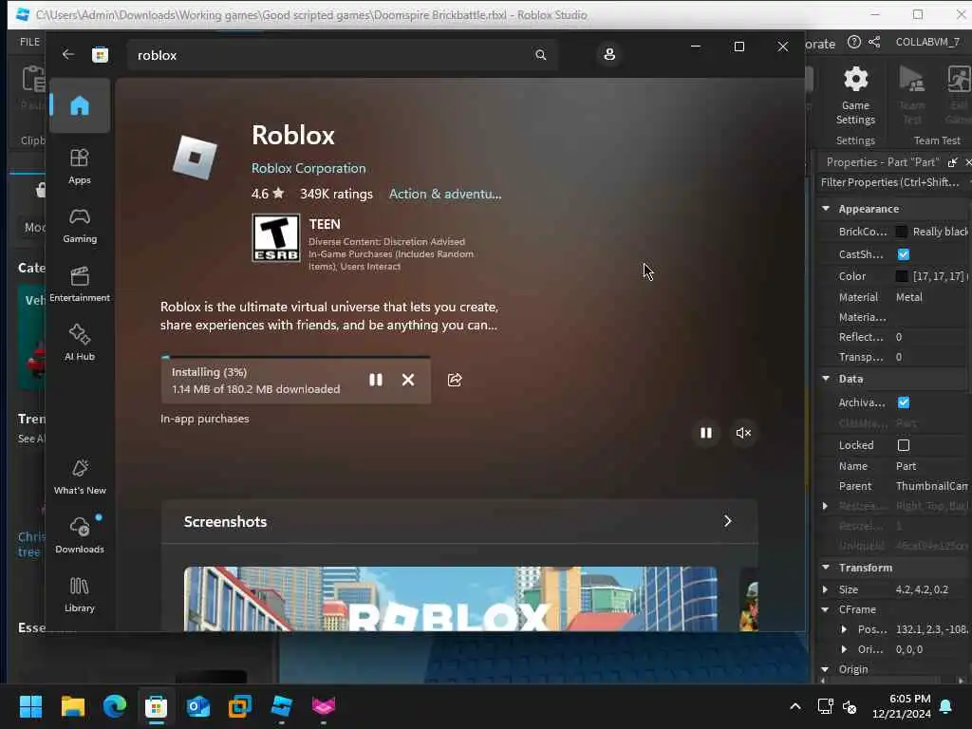Collapse the Appearance section
This screenshot has width=972, height=729.
[826, 209]
